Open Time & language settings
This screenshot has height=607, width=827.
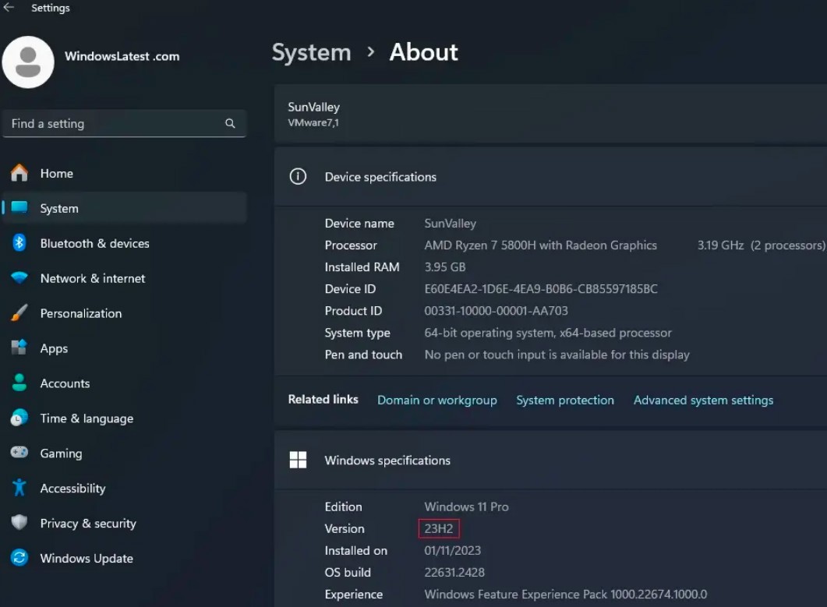click(x=125, y=418)
